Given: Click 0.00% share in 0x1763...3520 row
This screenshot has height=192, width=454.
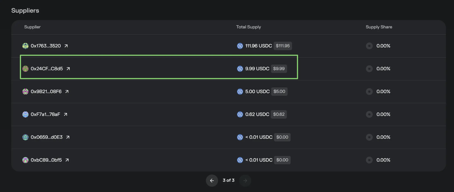Looking at the screenshot, I should [x=384, y=46].
